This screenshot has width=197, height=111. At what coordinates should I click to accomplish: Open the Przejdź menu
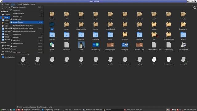click(19, 4)
